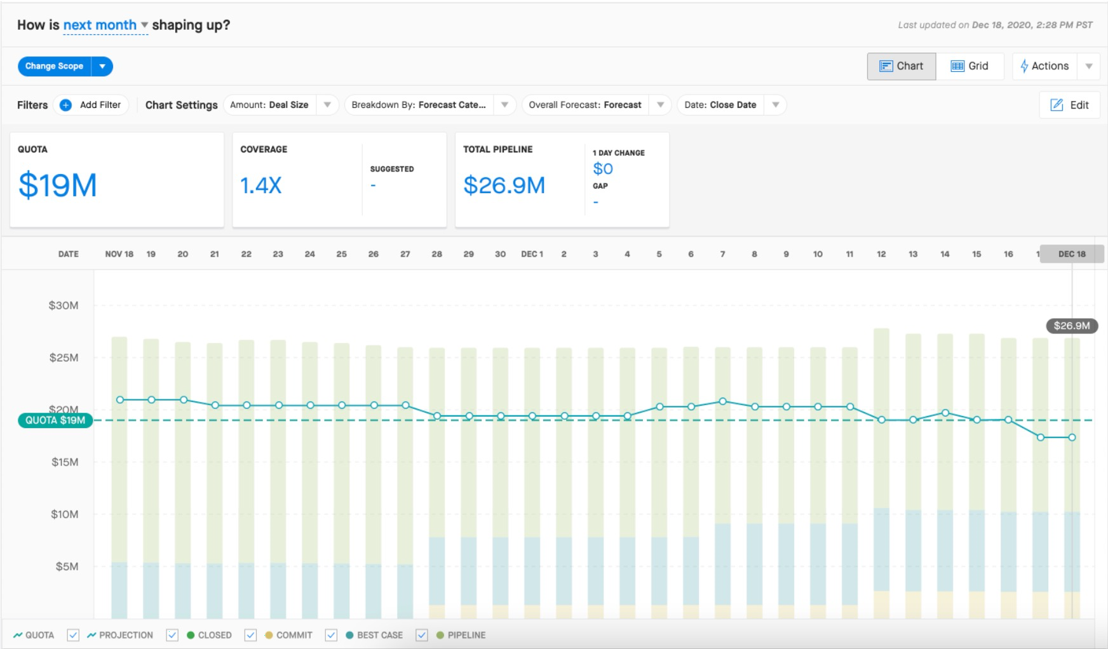Open the Date: Close Date dropdown
The width and height of the screenshot is (1108, 649).
[775, 105]
